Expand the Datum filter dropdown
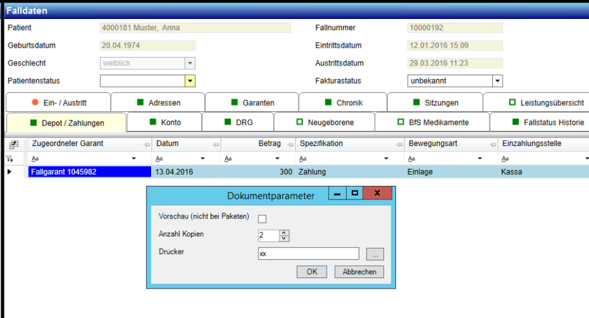589x318 pixels. point(203,158)
